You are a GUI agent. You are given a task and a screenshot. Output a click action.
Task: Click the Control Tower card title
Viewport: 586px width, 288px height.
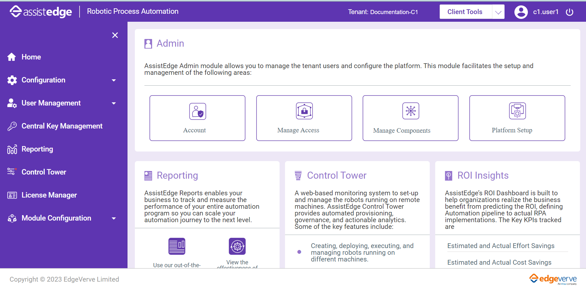(337, 175)
